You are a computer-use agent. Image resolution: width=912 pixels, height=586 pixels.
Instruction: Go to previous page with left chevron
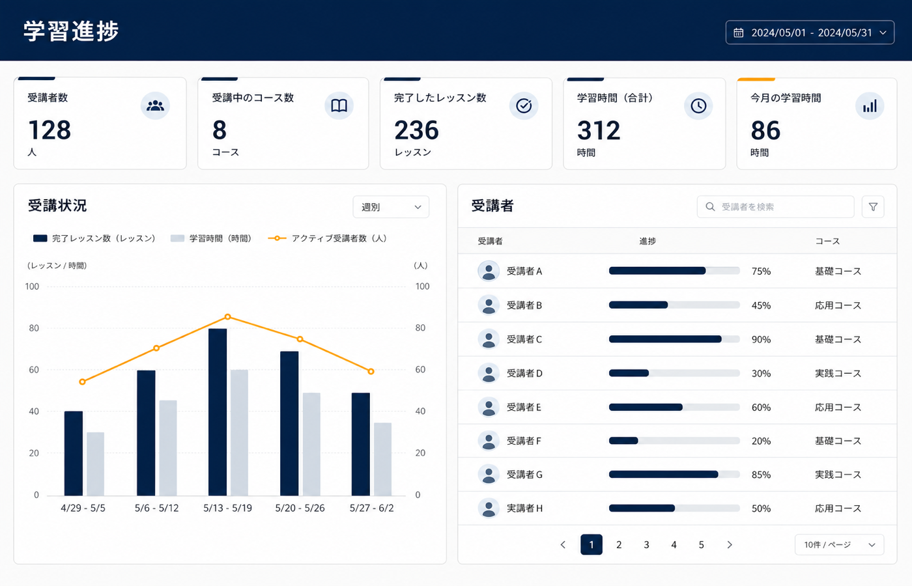(563, 544)
